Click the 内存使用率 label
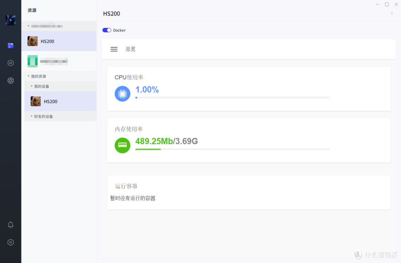Screen dimensions: 401x263 (x=128, y=129)
